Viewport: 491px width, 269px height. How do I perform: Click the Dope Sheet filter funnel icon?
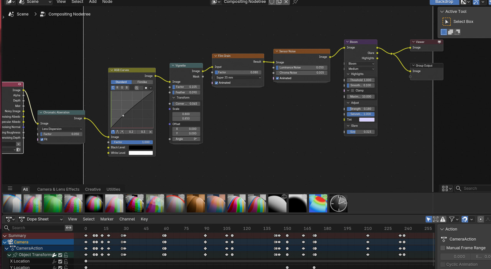pyautogui.click(x=452, y=219)
